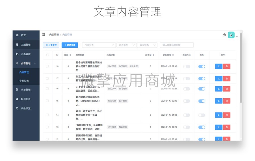Delete article ID 14 with trash icon
Image resolution: width=255 pixels, height=161 pixels.
click(x=227, y=115)
